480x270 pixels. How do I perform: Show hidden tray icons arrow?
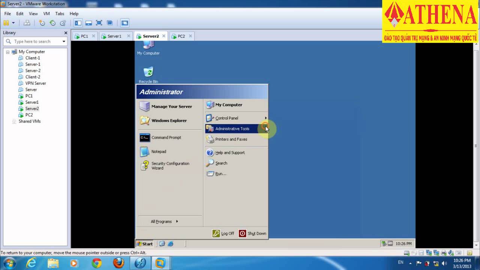[x=410, y=263]
